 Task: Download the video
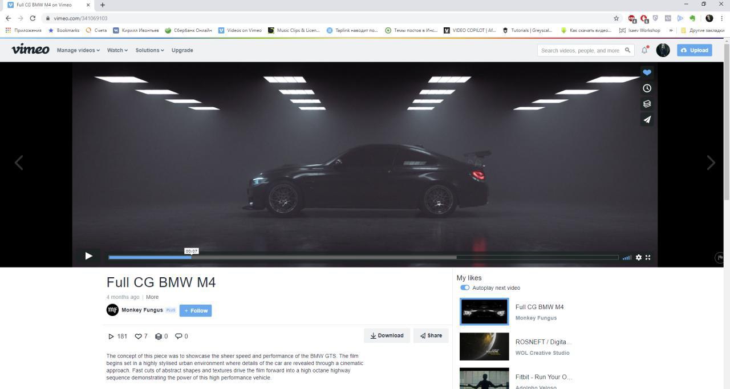(387, 335)
